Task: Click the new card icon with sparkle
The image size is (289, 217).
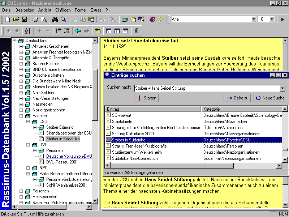Action: click(133, 19)
